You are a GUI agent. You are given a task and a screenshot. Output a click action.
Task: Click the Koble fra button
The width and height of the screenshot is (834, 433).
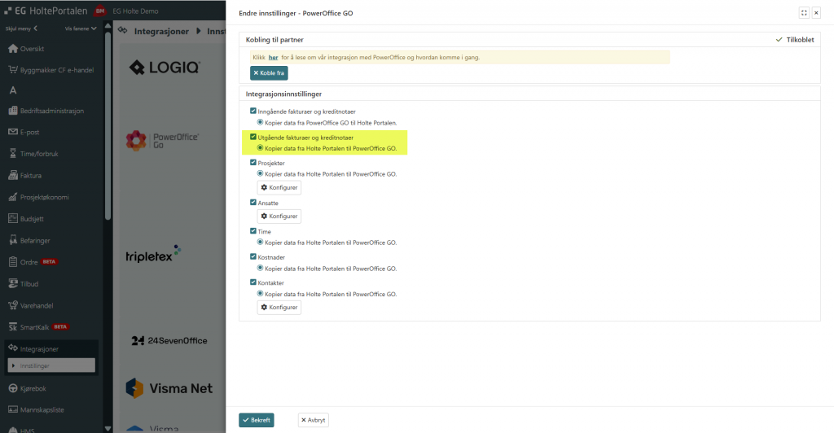pyautogui.click(x=269, y=72)
